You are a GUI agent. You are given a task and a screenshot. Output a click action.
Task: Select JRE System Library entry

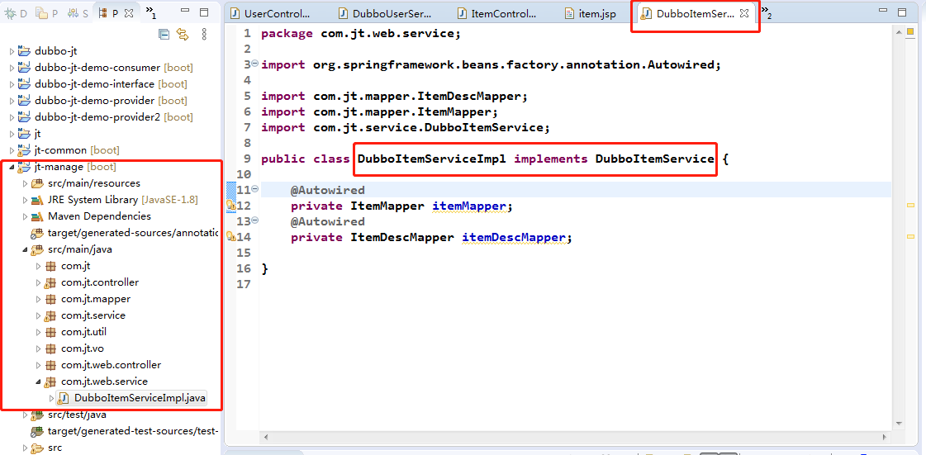[x=123, y=200]
